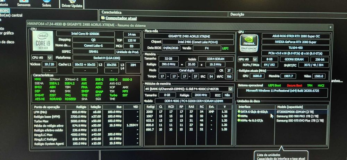Click the red Secure Boot indicator
The height and width of the screenshot is (160, 347).
click(294, 85)
